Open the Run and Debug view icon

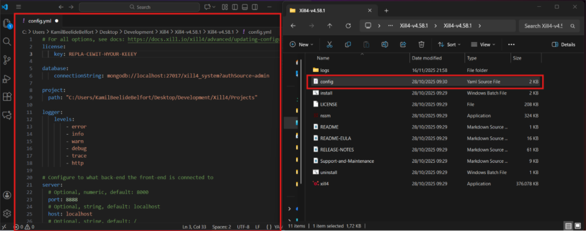[7, 78]
